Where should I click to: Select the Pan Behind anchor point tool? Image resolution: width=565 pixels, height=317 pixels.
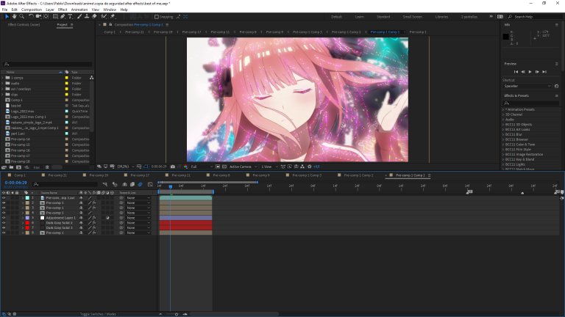46,17
